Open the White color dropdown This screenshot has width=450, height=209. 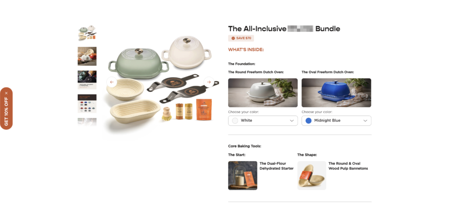click(263, 121)
